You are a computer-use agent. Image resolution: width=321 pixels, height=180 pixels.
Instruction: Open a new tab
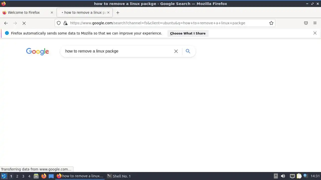tap(118, 12)
